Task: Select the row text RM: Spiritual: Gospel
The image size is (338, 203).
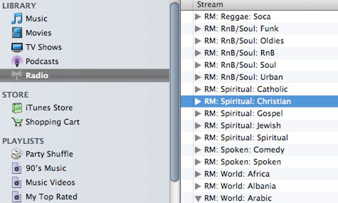Action: point(244,113)
